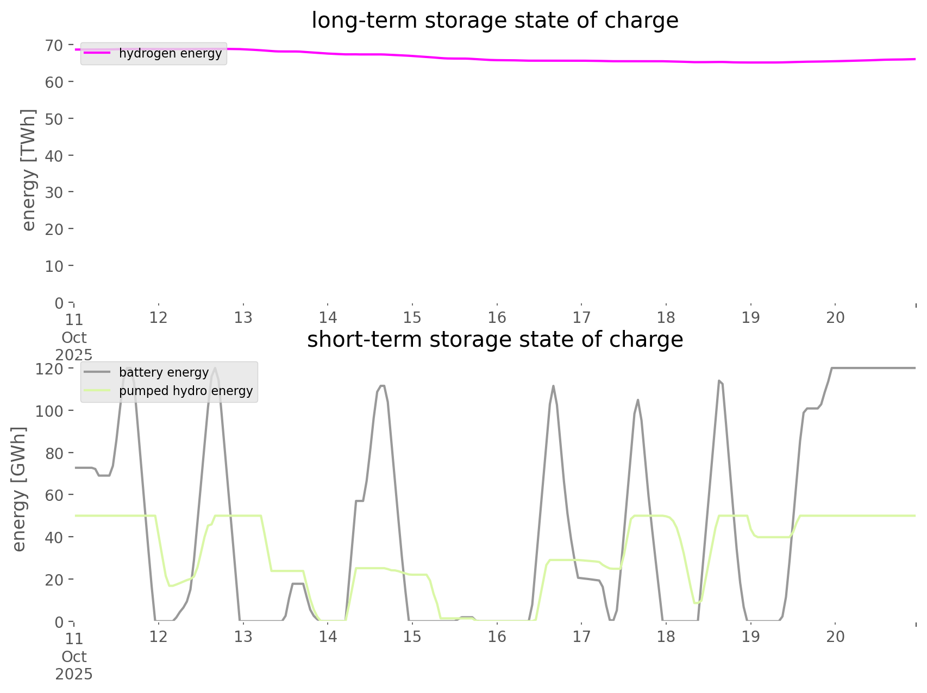This screenshot has width=927, height=693.
Task: Click the pumped hydro energy legend swatch
Action: point(97,391)
